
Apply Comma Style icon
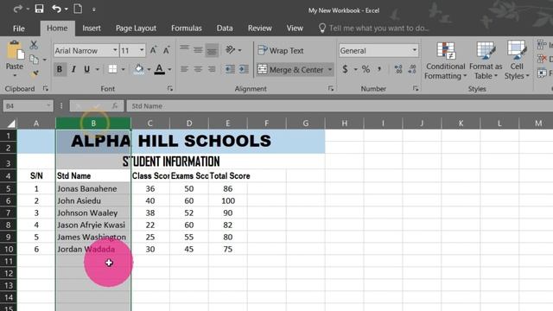[379, 69]
